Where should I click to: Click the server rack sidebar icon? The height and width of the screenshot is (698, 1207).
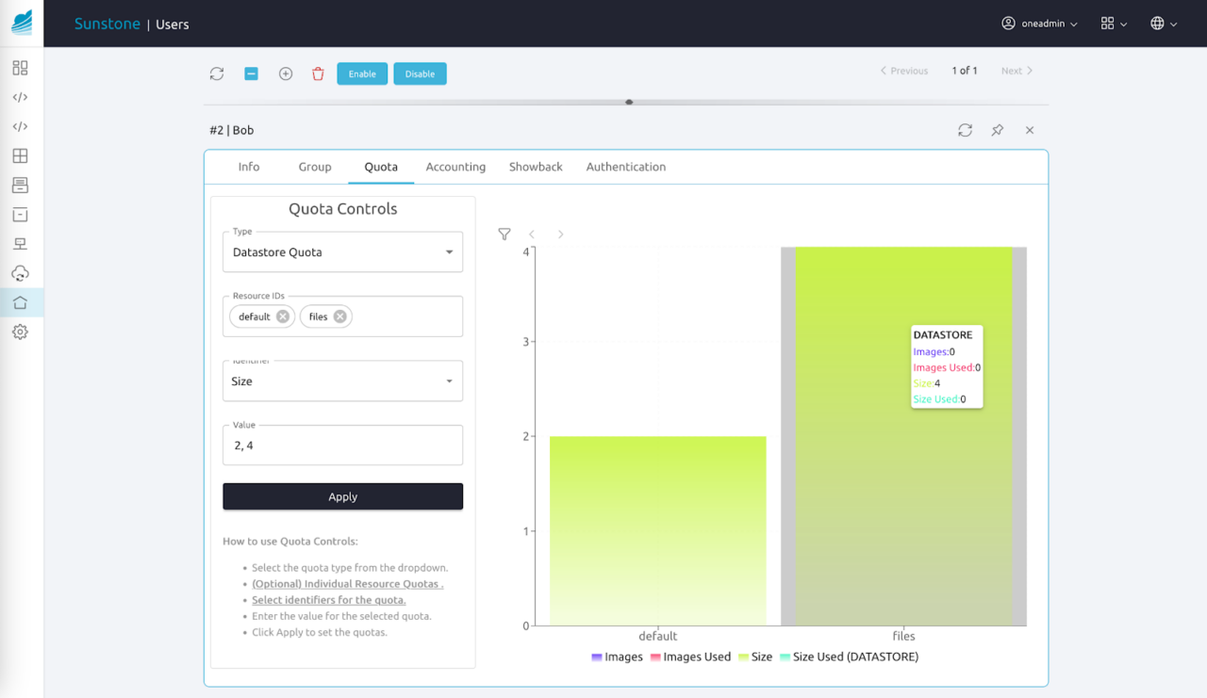coord(19,243)
